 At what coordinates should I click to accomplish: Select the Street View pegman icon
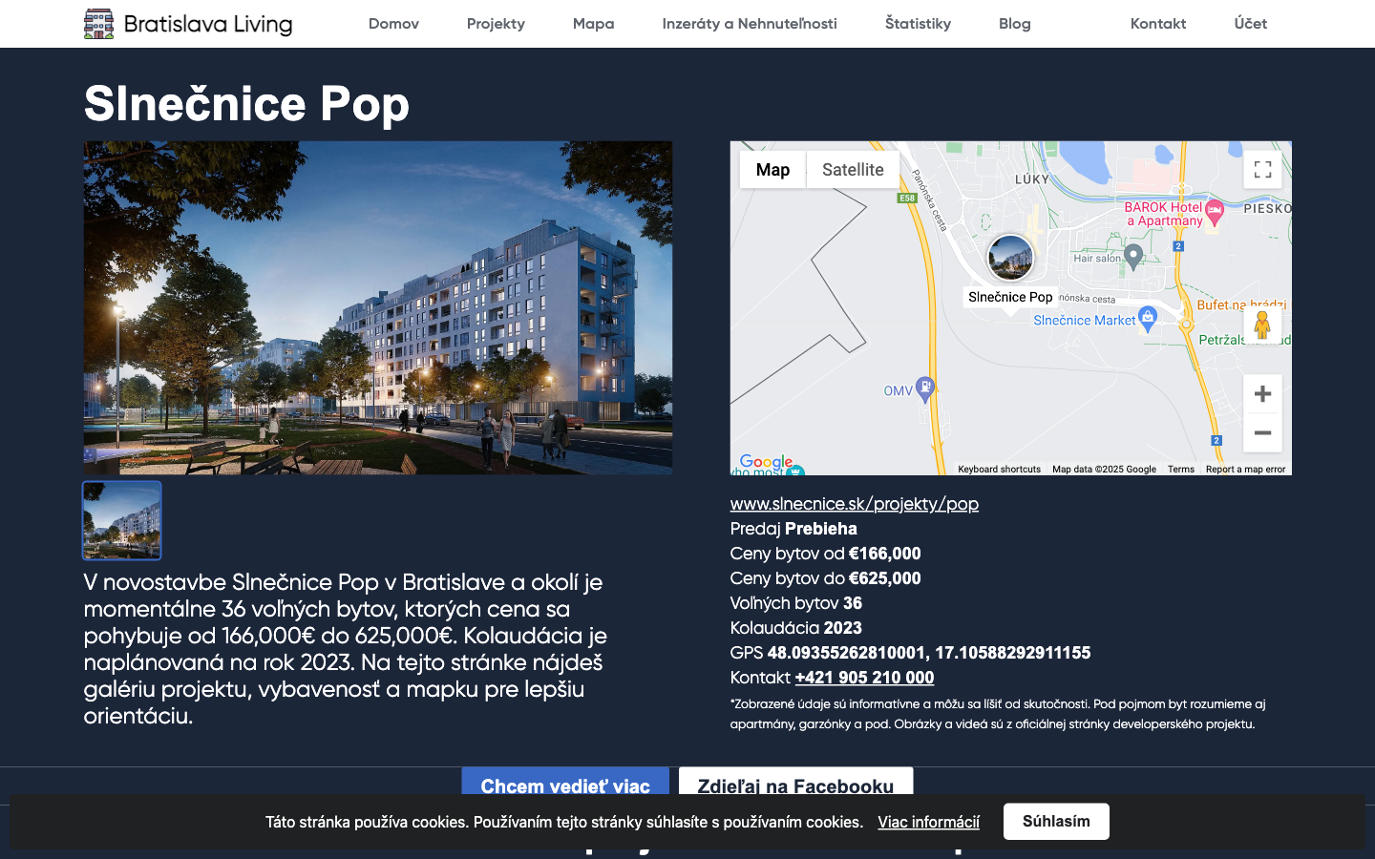[1262, 325]
